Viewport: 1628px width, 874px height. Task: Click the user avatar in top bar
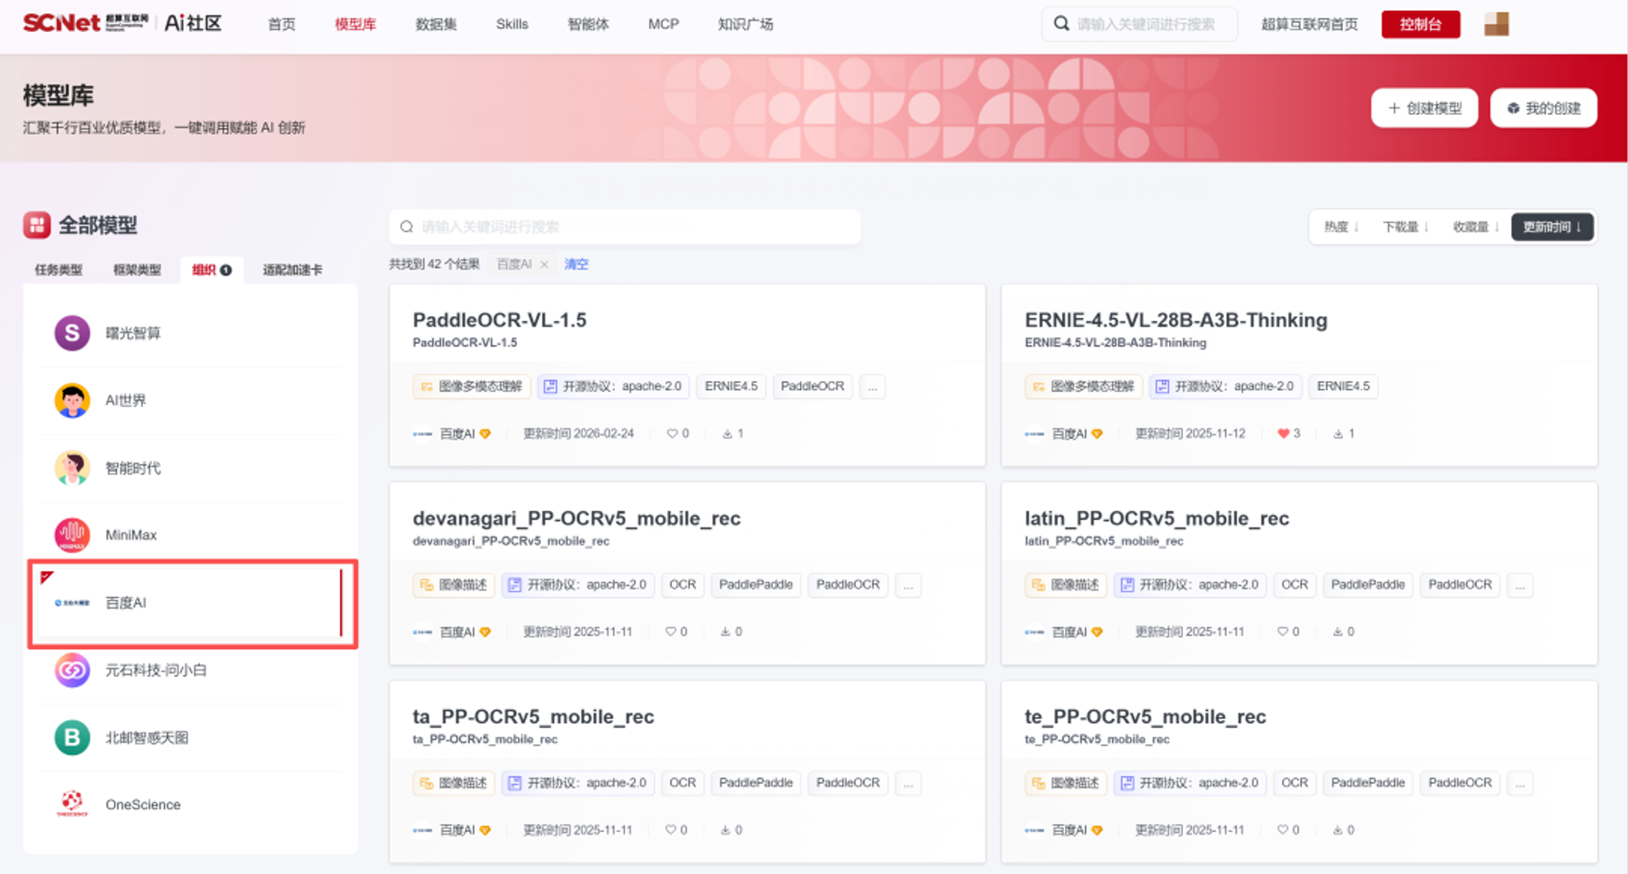pos(1496,24)
